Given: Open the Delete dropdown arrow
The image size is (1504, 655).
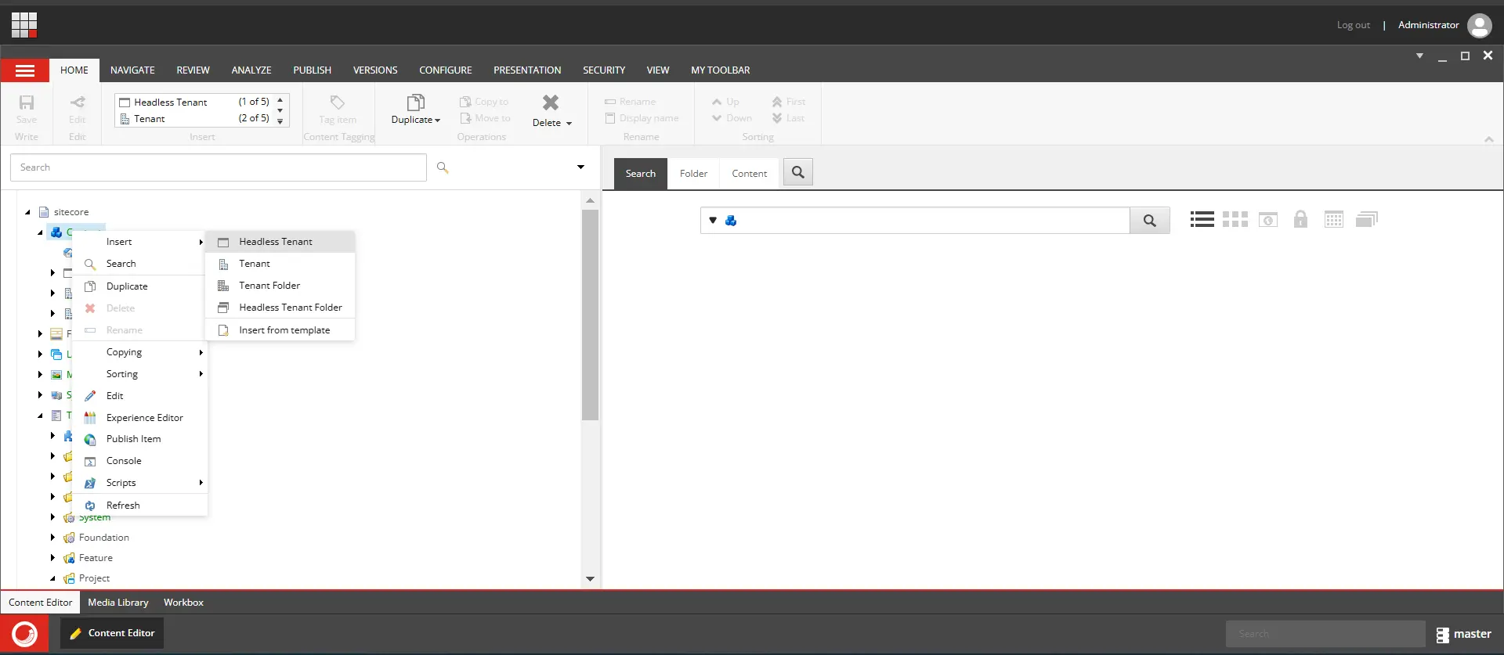Looking at the screenshot, I should 569,124.
